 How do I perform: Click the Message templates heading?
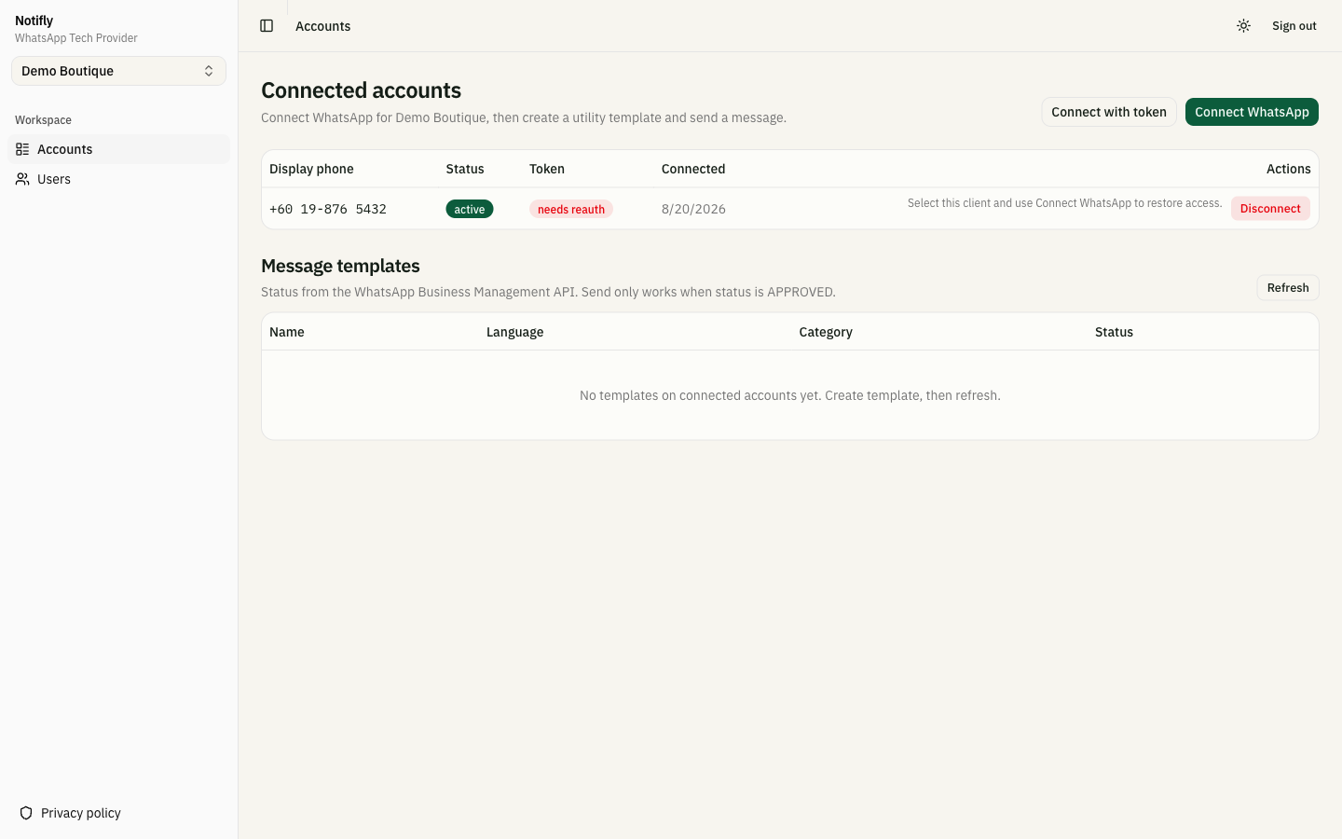[340, 266]
